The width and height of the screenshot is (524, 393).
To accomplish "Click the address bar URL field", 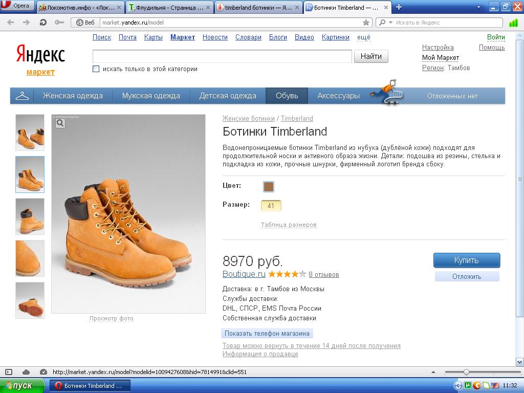I will click(x=231, y=23).
